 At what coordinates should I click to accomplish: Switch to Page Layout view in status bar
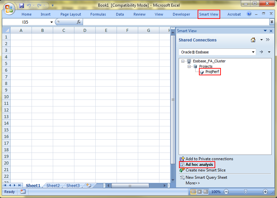200,192
